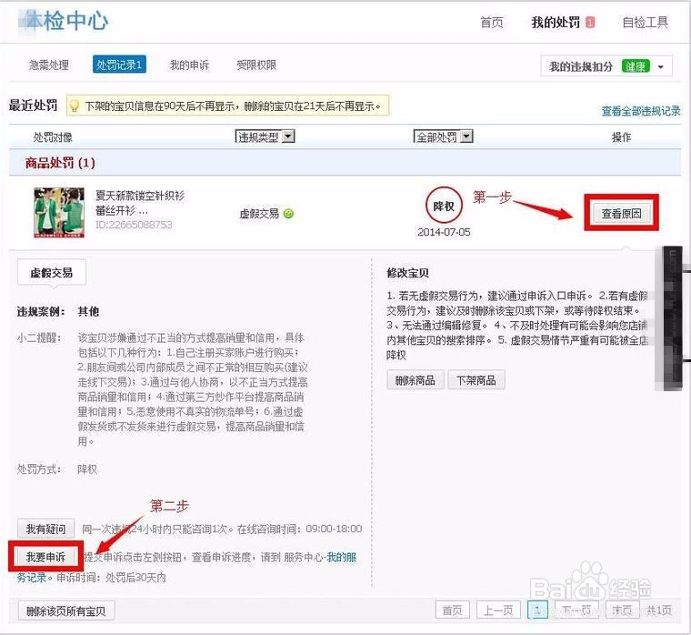Click the 我有疑问 button
691x635 pixels.
point(45,529)
